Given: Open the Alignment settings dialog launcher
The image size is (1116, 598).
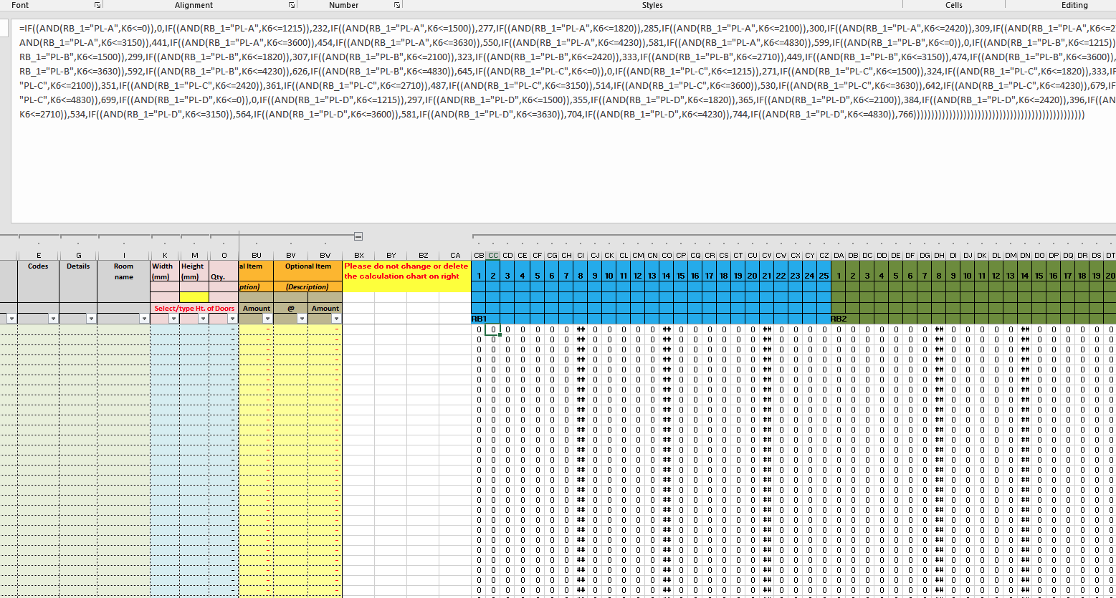Looking at the screenshot, I should tap(292, 5).
